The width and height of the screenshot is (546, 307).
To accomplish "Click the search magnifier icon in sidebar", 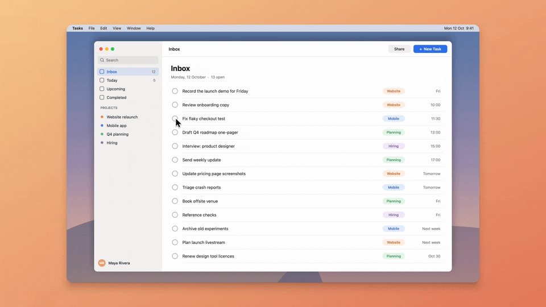I will (x=102, y=60).
